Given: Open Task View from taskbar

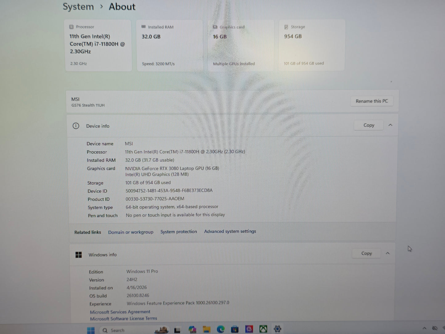Looking at the screenshot, I should [x=177, y=330].
